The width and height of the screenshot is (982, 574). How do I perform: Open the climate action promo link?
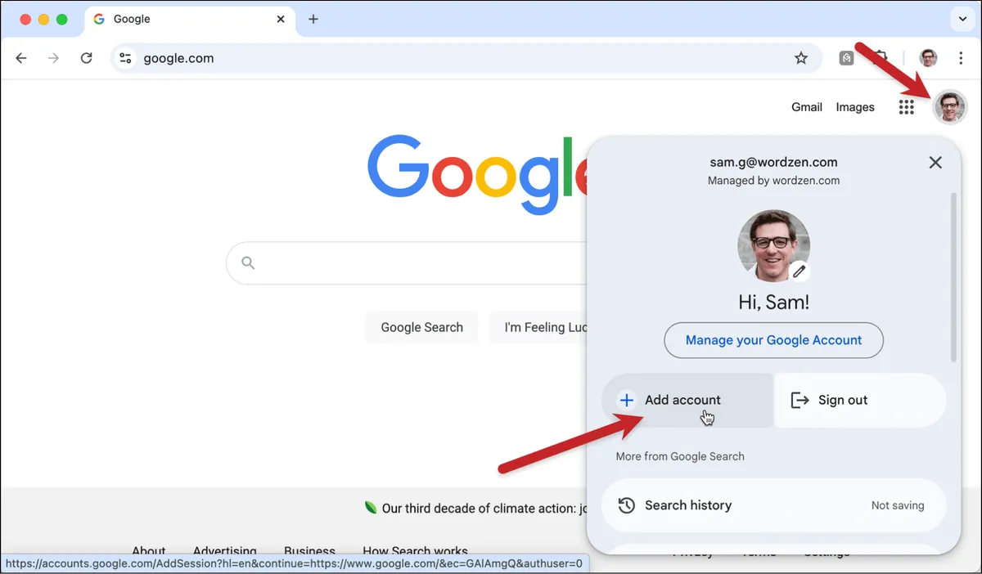tap(485, 509)
